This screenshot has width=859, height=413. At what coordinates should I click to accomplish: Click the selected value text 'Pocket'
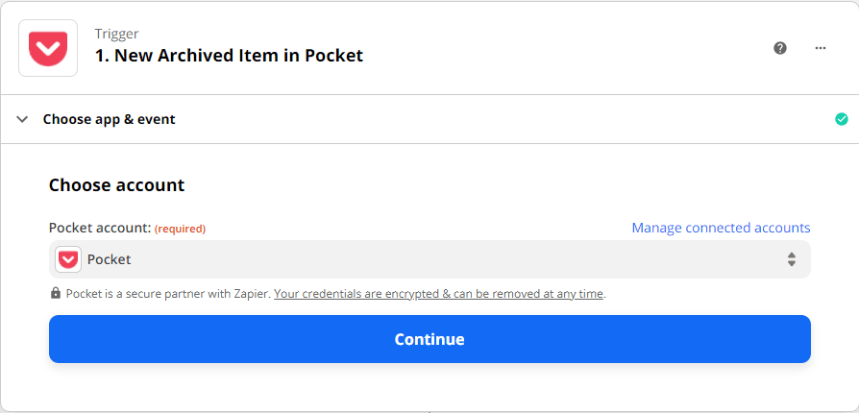(x=109, y=259)
